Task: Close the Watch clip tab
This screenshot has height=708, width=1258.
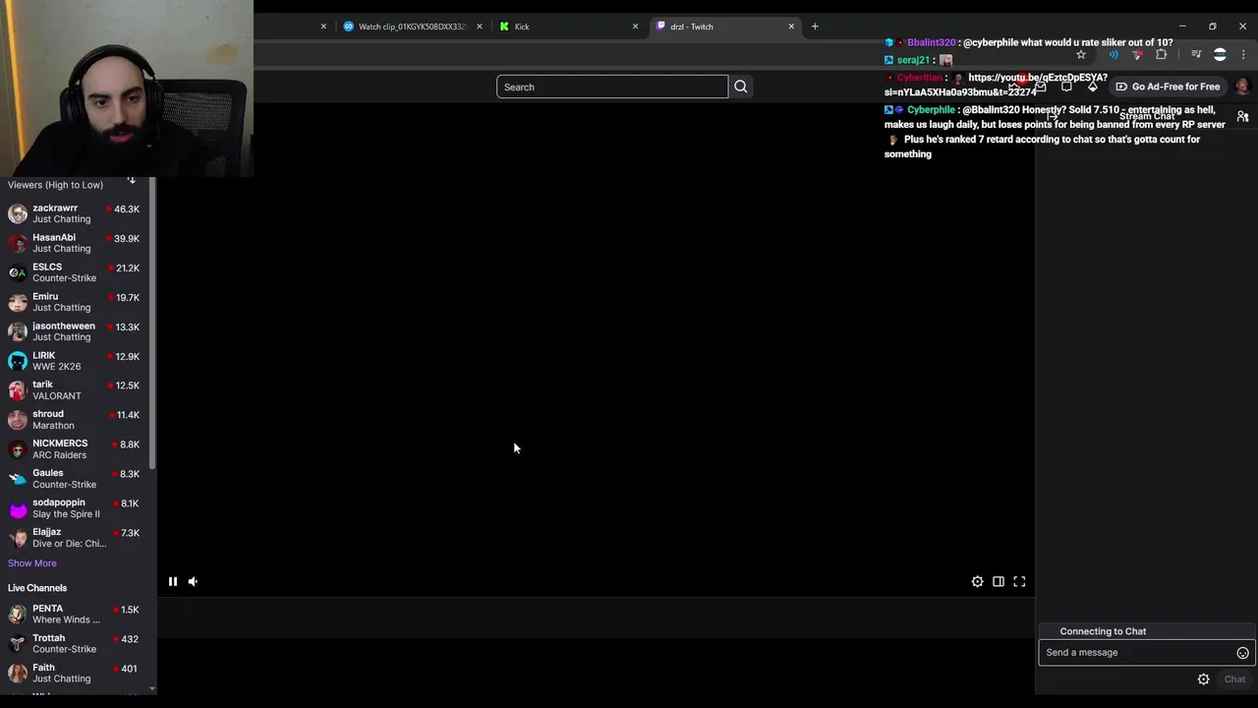Action: tap(480, 27)
